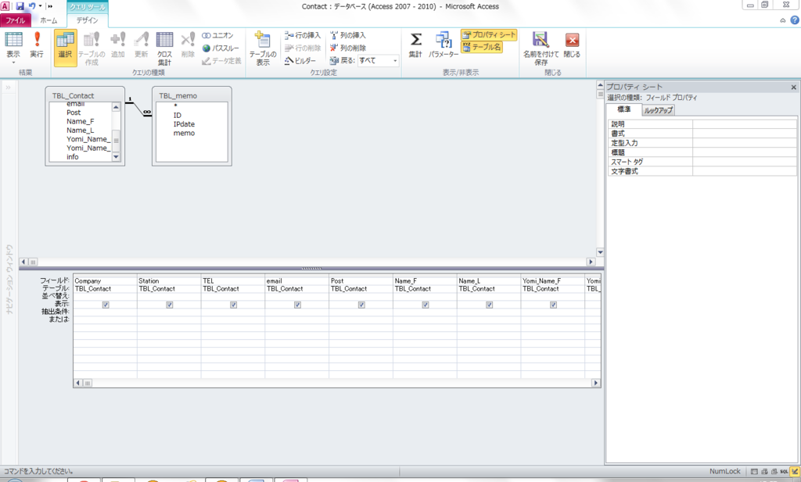This screenshot has width=801, height=482.
Task: Click the 説明 property value field
Action: point(745,124)
